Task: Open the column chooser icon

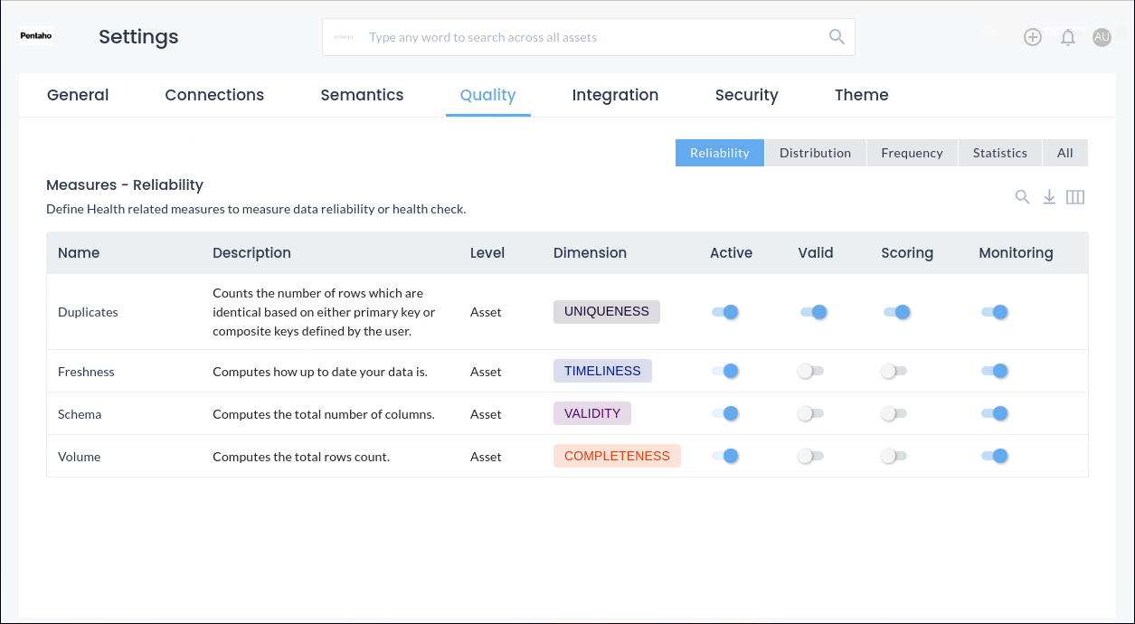Action: tap(1075, 197)
